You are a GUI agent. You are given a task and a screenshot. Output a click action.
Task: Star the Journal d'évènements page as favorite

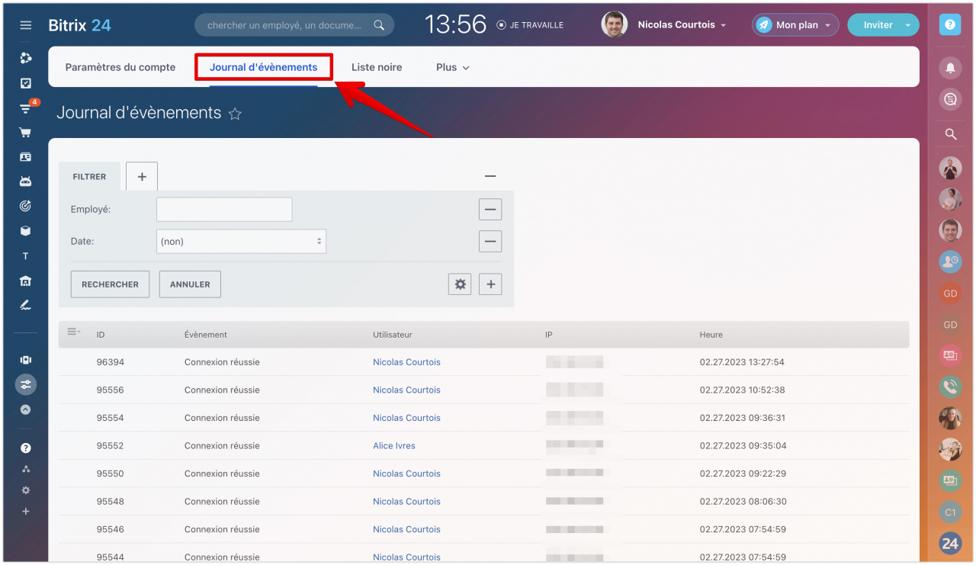pyautogui.click(x=235, y=114)
